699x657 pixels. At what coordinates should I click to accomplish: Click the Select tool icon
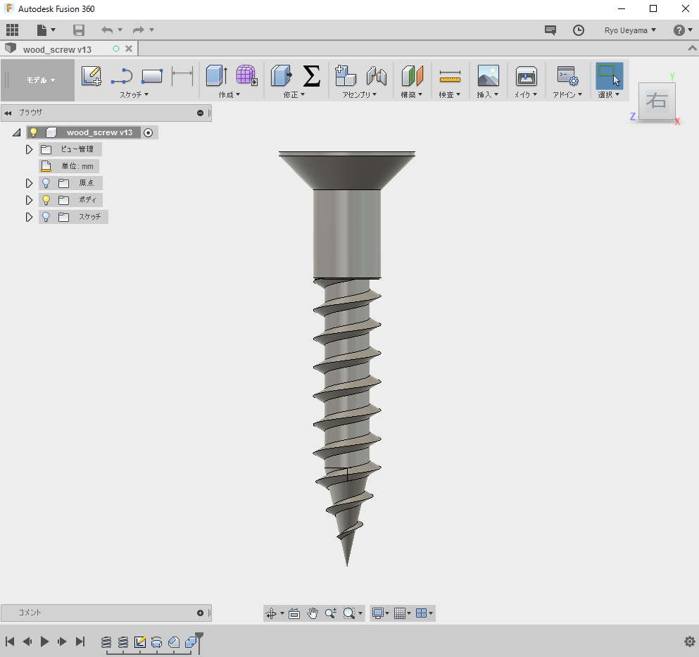(x=610, y=75)
